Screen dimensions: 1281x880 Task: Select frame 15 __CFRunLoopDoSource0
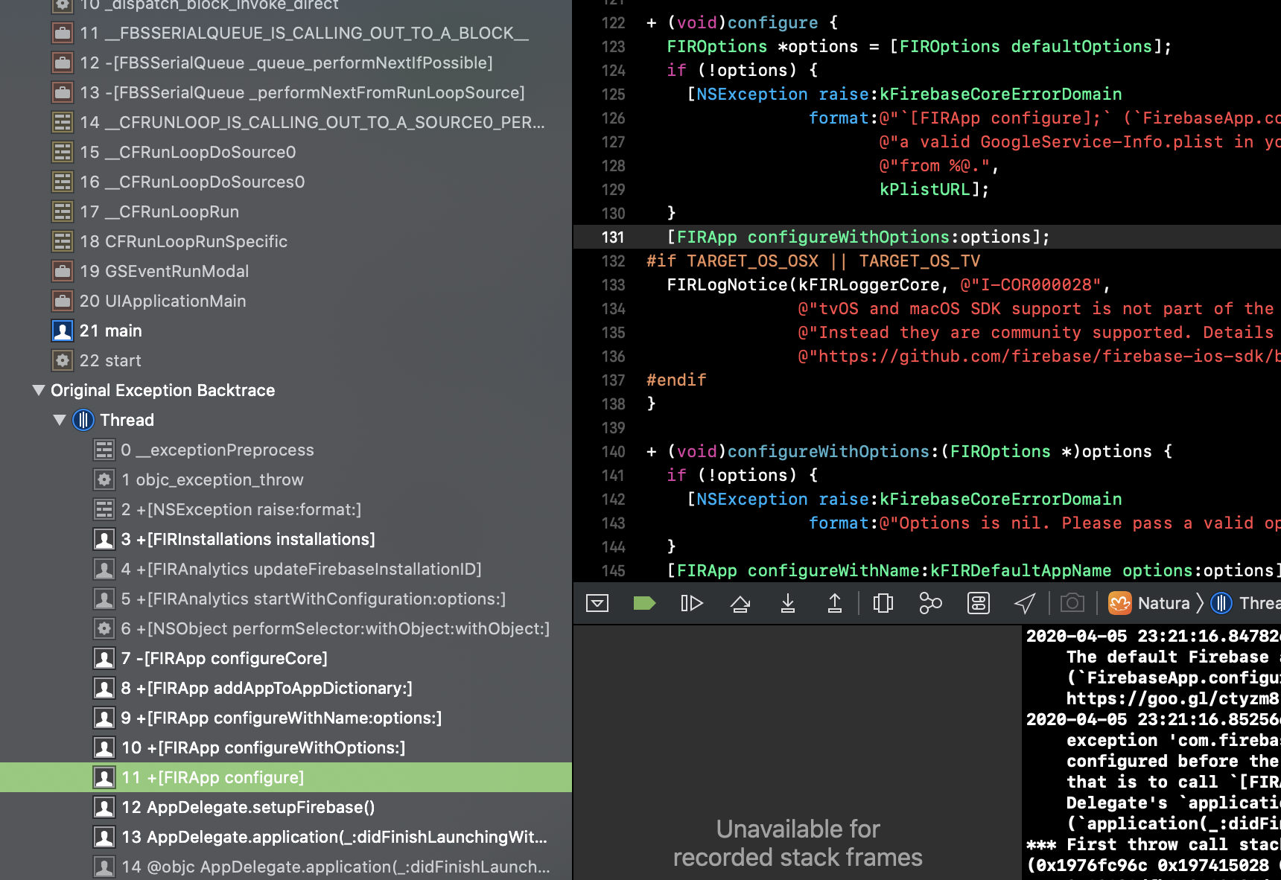tap(286, 152)
